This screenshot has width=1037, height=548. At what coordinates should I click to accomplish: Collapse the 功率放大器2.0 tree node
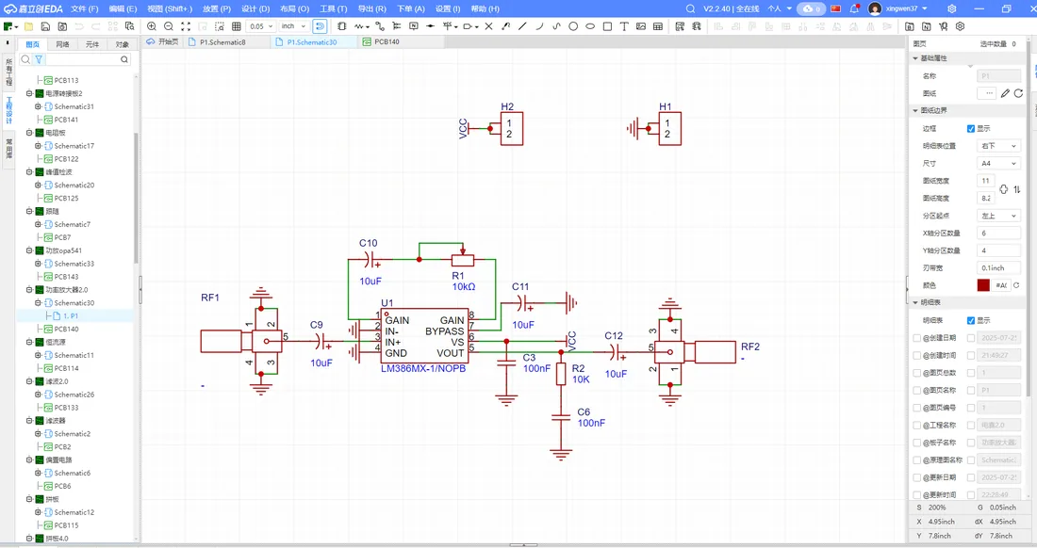tap(29, 289)
